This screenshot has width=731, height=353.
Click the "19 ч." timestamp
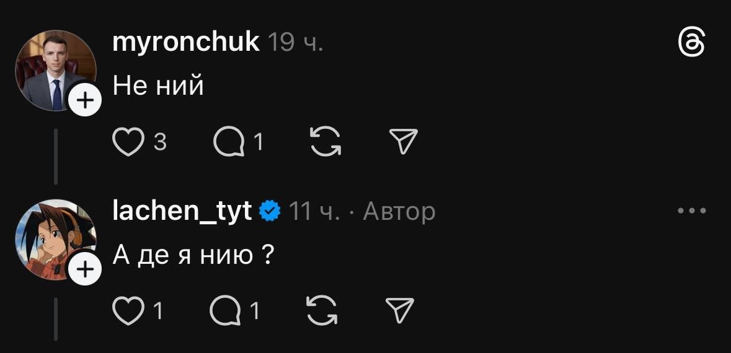(295, 43)
